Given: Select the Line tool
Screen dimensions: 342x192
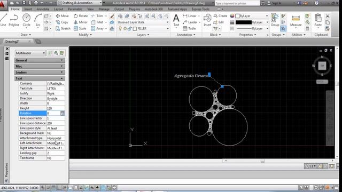Looking at the screenshot, I should coord(3,20).
